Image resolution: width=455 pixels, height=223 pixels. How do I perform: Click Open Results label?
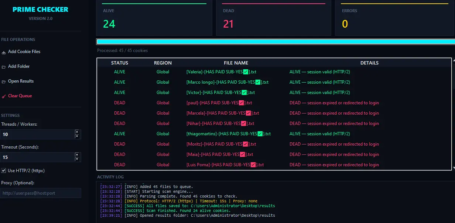click(x=21, y=81)
